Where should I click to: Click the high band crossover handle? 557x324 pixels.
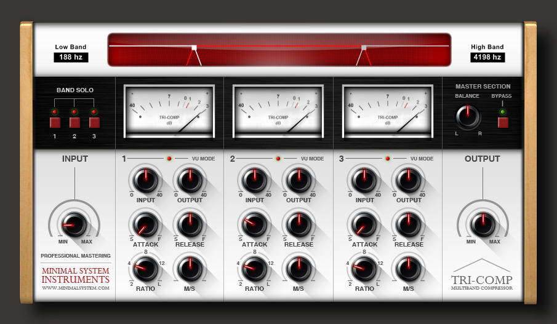(x=364, y=47)
